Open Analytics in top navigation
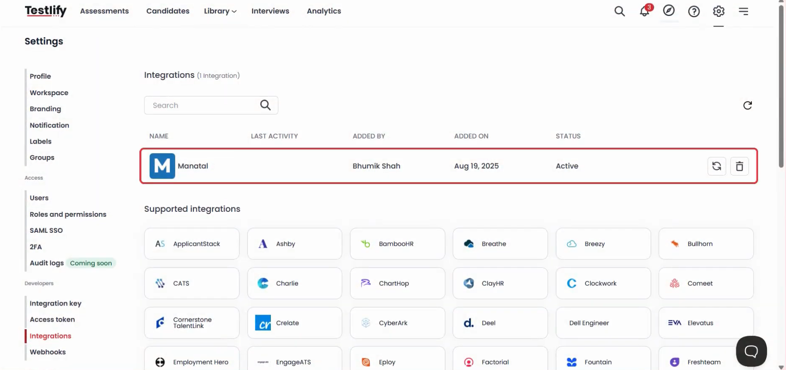 [x=324, y=11]
